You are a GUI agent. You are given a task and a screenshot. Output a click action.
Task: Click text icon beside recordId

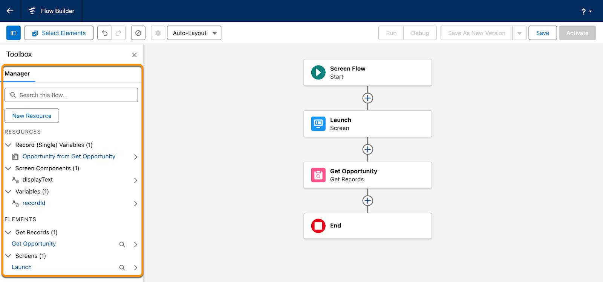(15, 203)
